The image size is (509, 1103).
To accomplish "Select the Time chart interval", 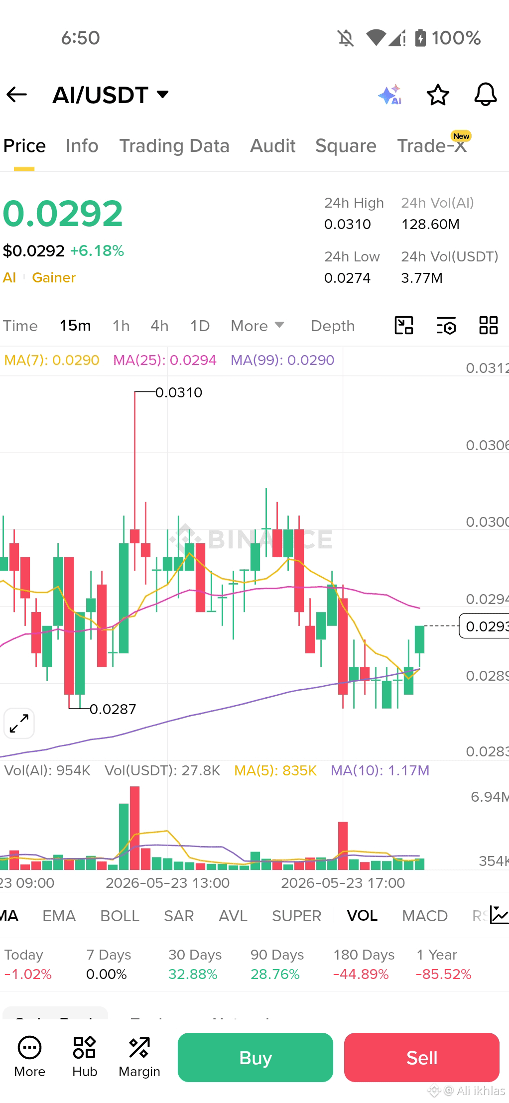I will pyautogui.click(x=20, y=326).
